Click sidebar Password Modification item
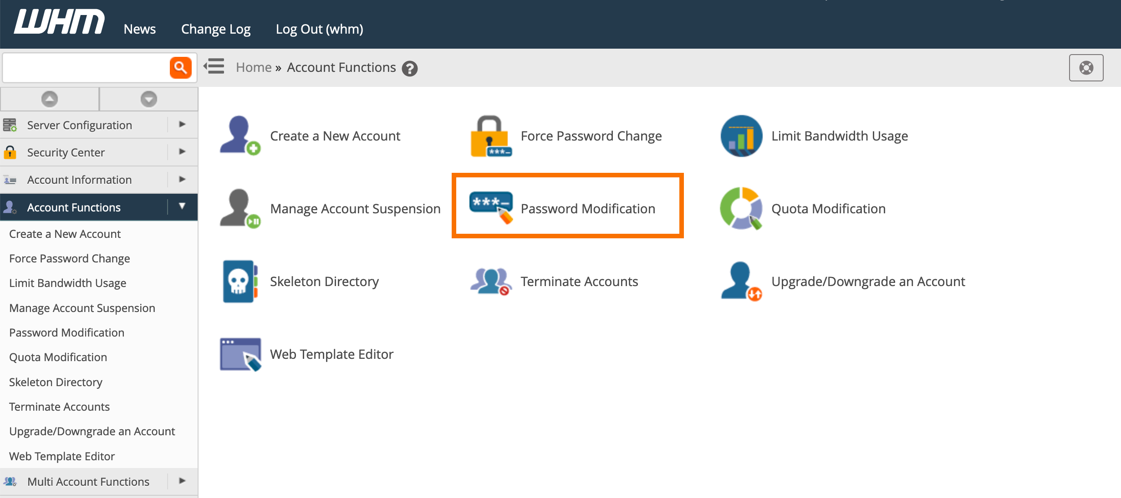This screenshot has width=1121, height=498. tap(66, 332)
